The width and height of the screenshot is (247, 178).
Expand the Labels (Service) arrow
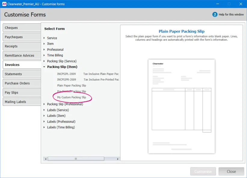click(x=44, y=110)
